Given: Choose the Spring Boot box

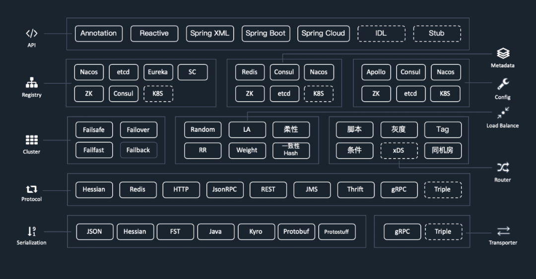Looking at the screenshot, I should coord(266,34).
